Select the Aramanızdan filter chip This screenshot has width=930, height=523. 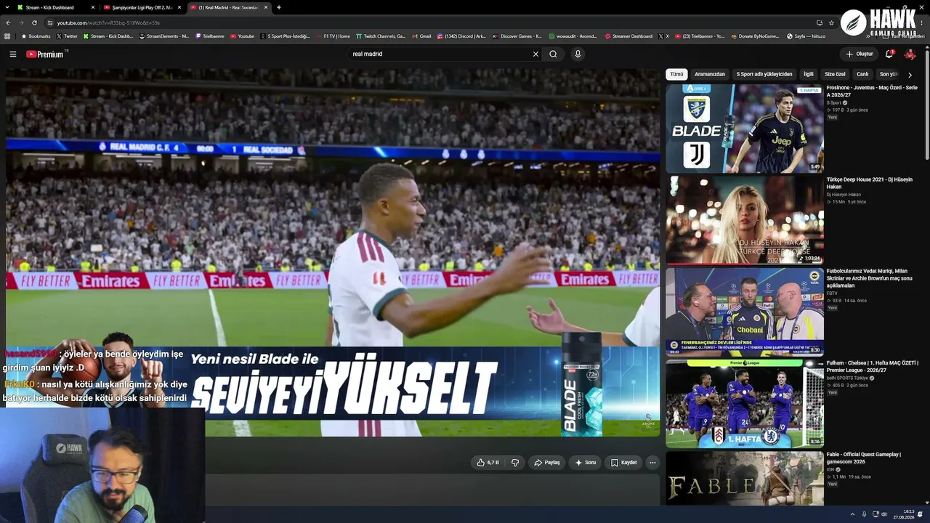click(710, 74)
